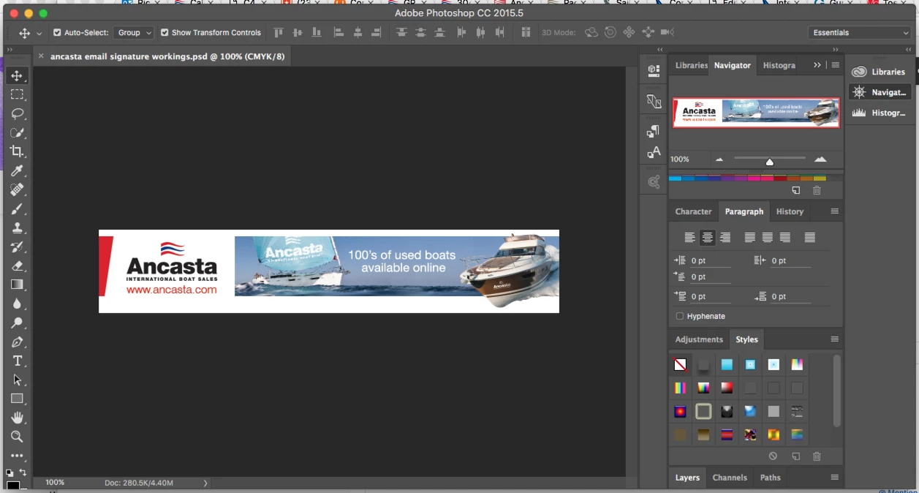Select the Healing Brush tool
Image resolution: width=919 pixels, height=493 pixels.
click(x=17, y=190)
